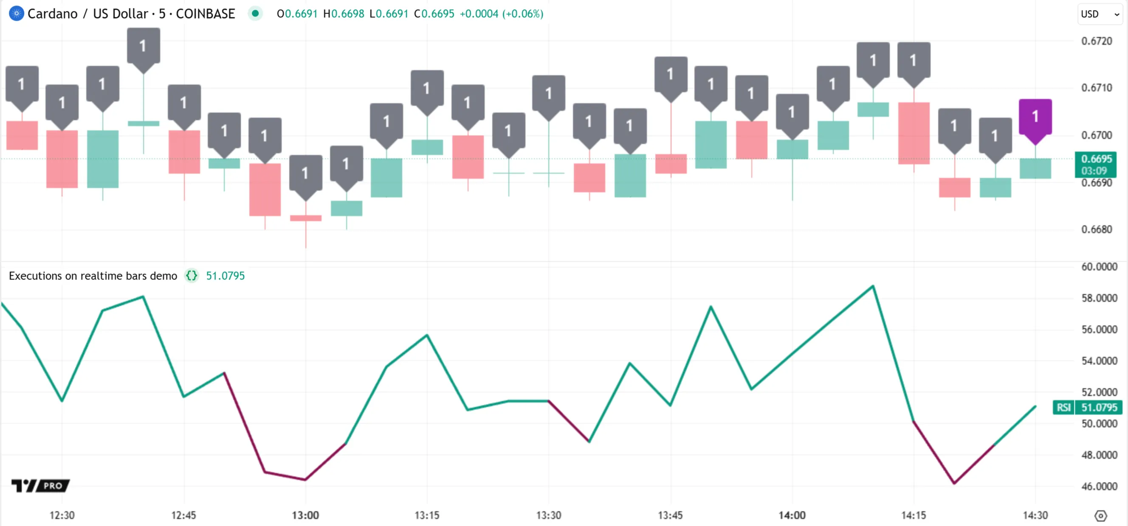The width and height of the screenshot is (1128, 526).
Task: Click the 51.0795 value in indicator legend
Action: coord(225,276)
